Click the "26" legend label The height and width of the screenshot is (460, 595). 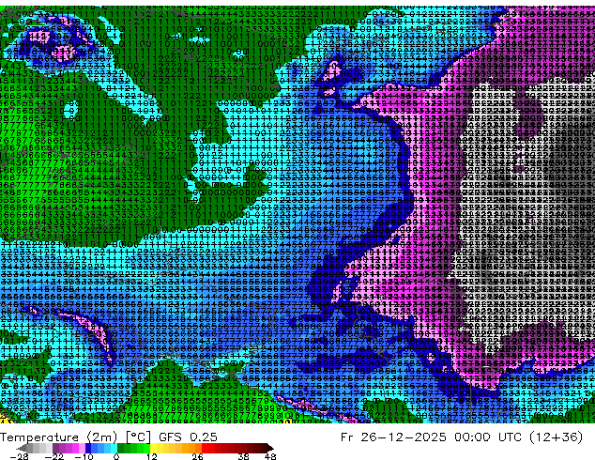(197, 456)
